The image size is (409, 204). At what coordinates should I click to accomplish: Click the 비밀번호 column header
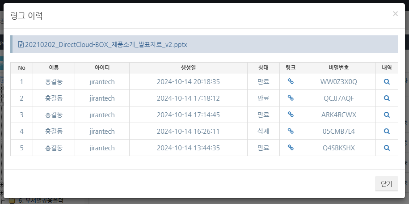pos(338,68)
